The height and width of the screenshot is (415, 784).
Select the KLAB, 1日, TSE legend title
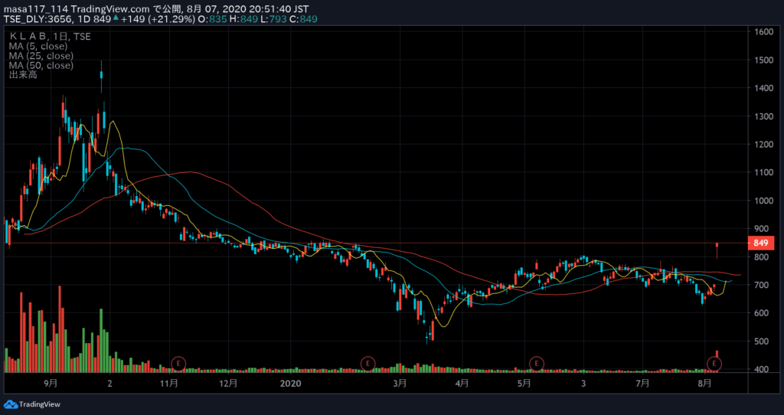50,37
